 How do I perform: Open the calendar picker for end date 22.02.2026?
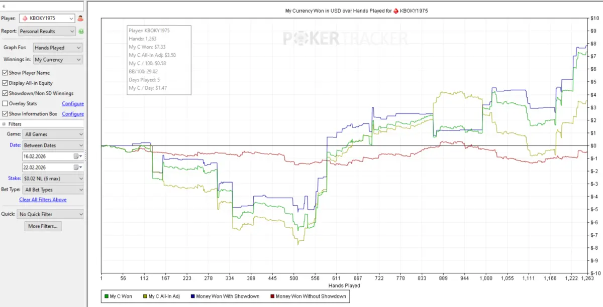77,168
